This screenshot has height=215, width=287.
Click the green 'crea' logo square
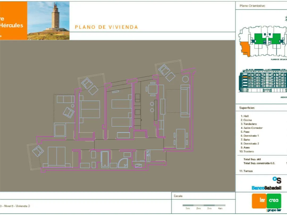pos(274,201)
